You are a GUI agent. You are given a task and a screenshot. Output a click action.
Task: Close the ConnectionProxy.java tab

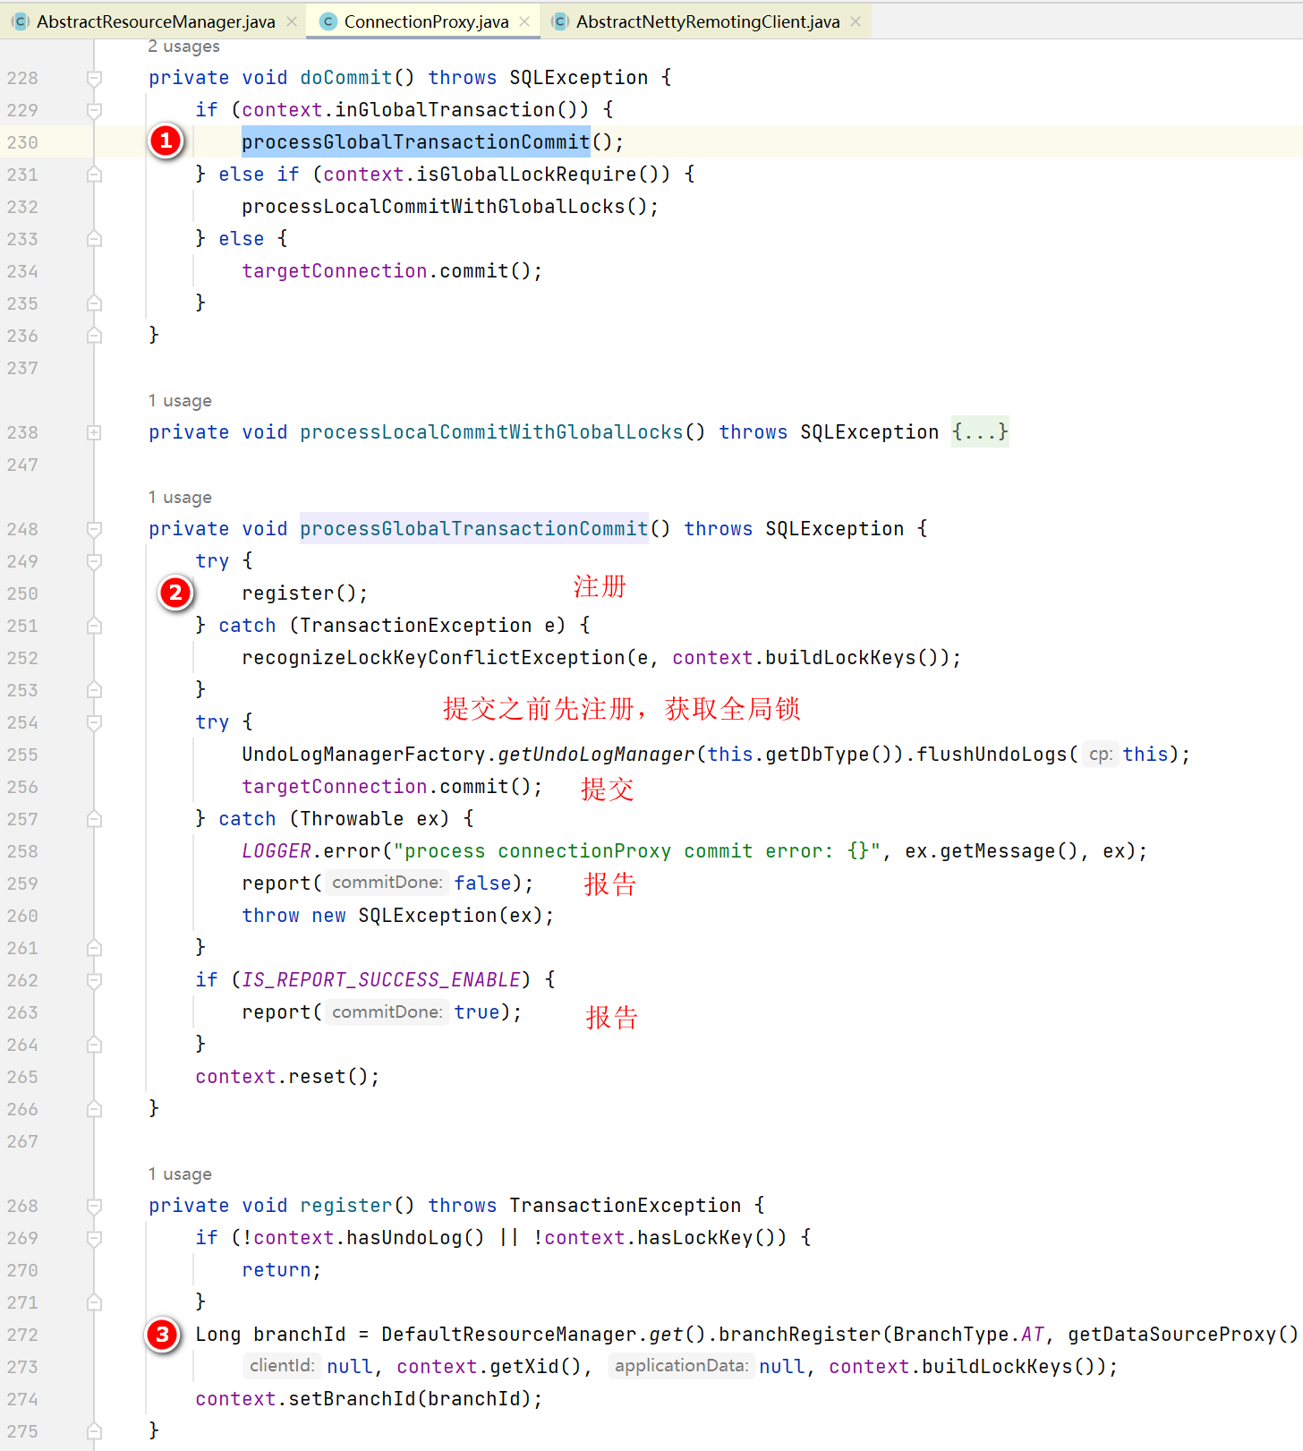(x=524, y=21)
